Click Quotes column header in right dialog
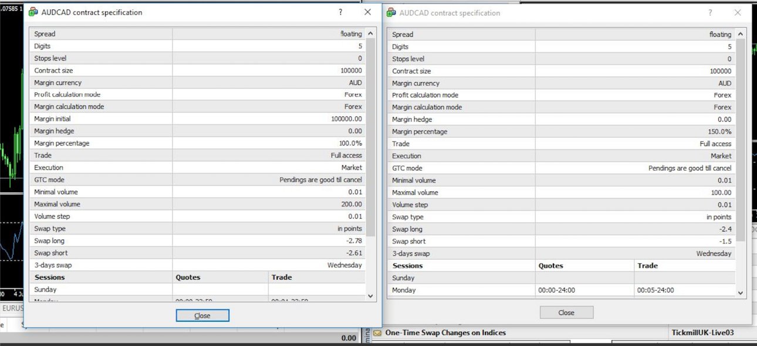Image resolution: width=757 pixels, height=346 pixels. click(551, 266)
